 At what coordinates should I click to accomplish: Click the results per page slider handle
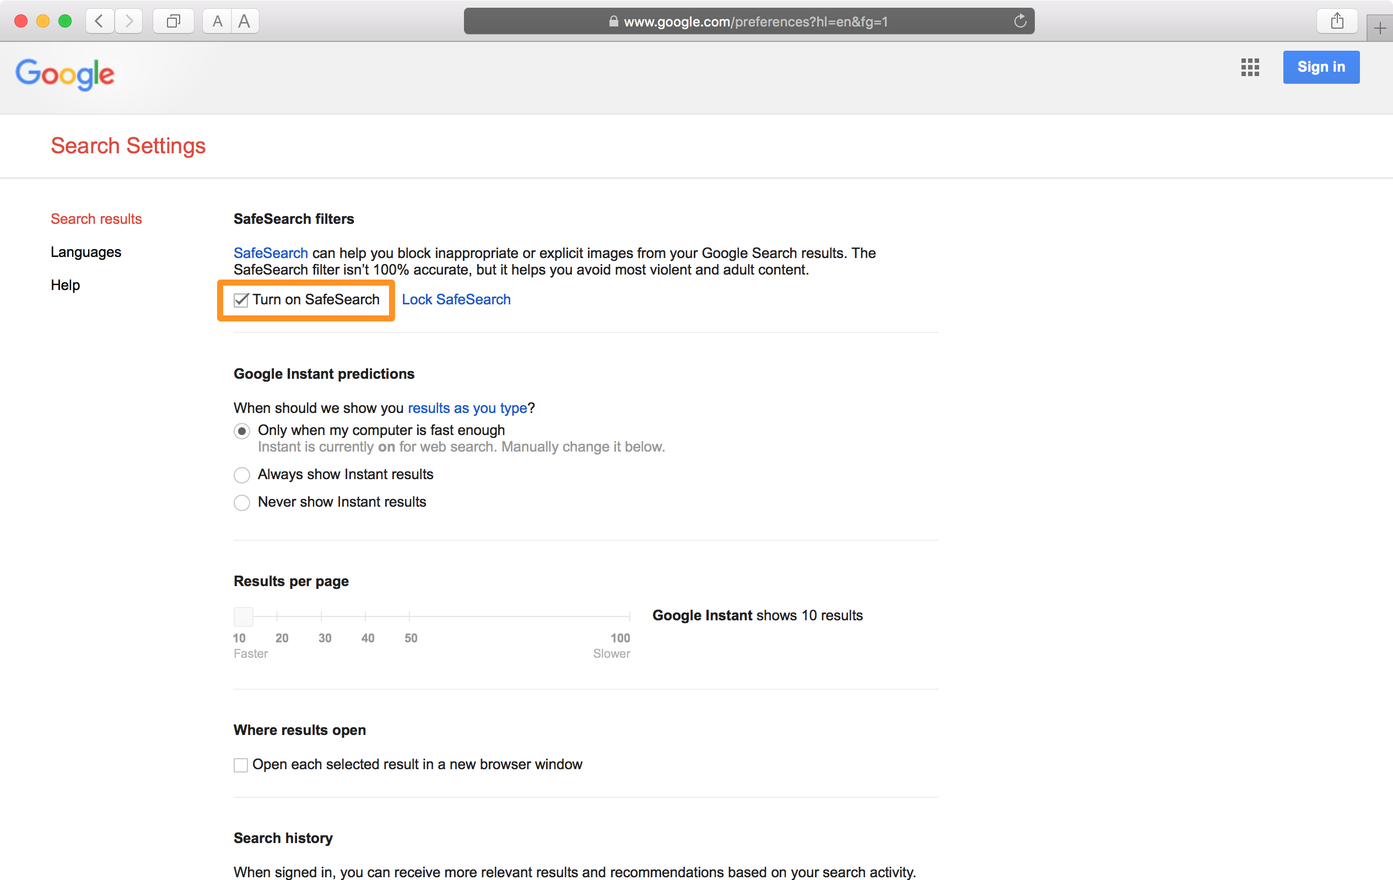(243, 616)
